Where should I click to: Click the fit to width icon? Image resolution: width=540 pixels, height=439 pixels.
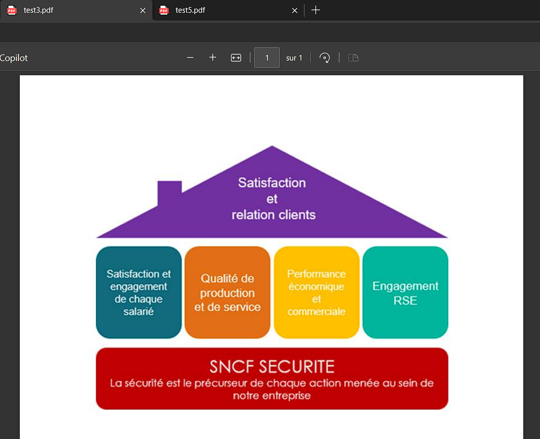coord(236,57)
